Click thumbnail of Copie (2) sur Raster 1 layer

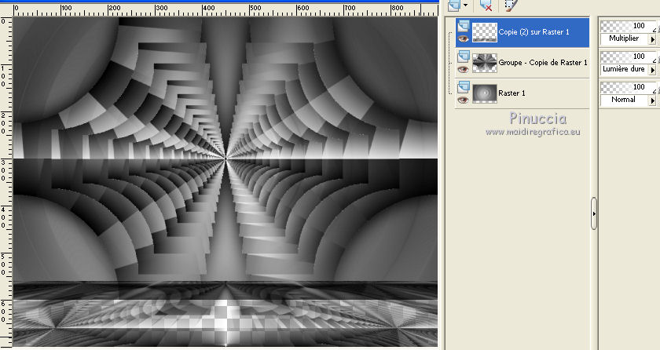(485, 32)
